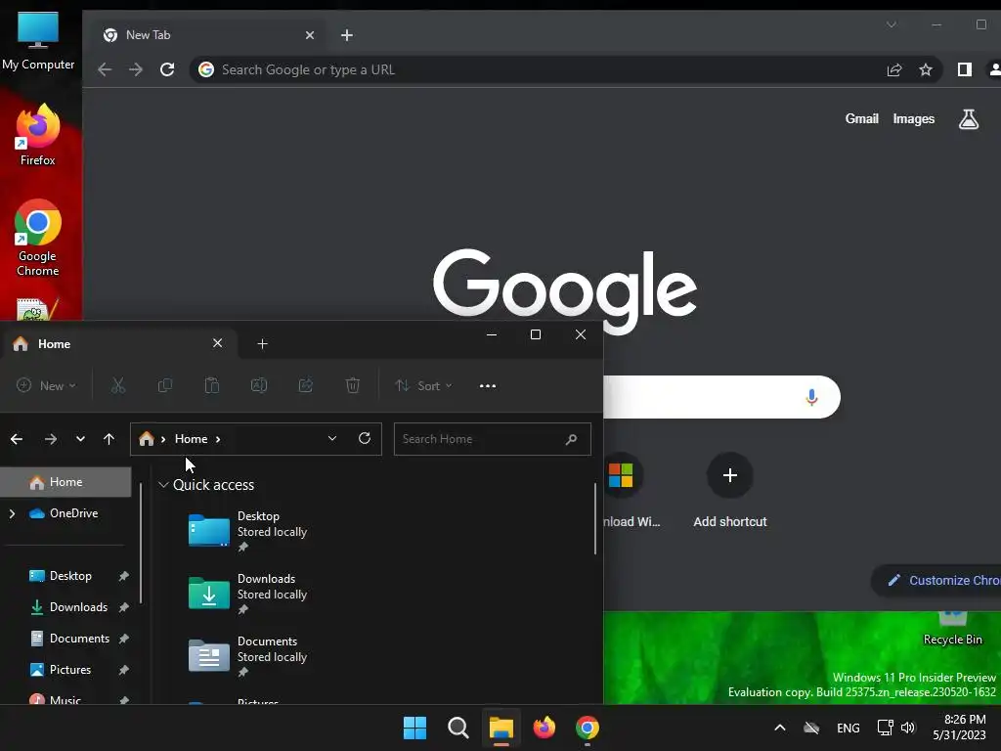
Task: Select Documents in navigation pane
Action: click(79, 639)
